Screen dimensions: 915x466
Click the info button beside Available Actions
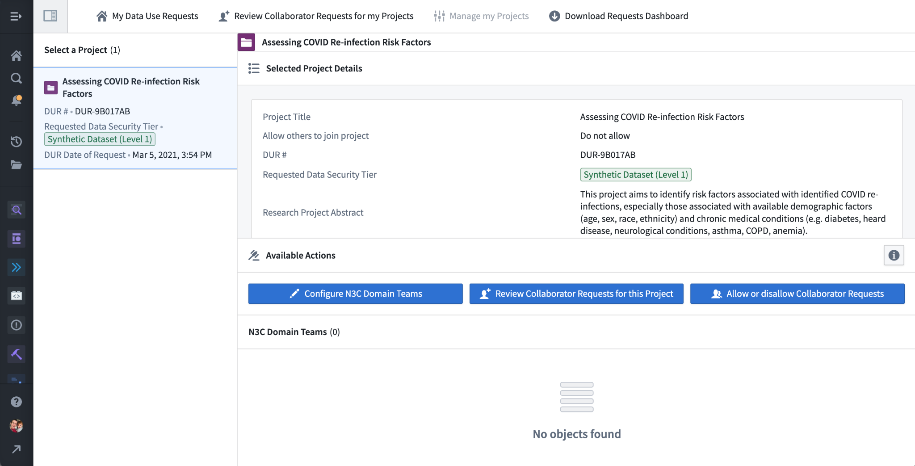click(x=894, y=255)
